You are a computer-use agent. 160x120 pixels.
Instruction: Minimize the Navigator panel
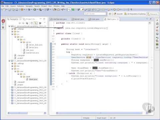pos(41,19)
